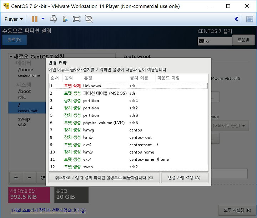Sort by 순서 column header
This screenshot has width=257, height=218.
coord(56,78)
